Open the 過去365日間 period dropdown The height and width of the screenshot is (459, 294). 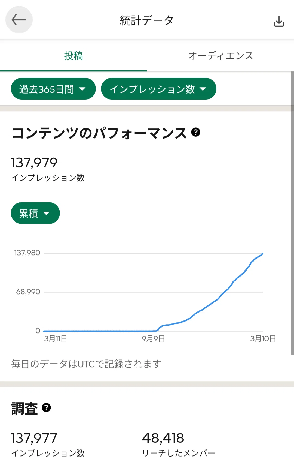(53, 89)
